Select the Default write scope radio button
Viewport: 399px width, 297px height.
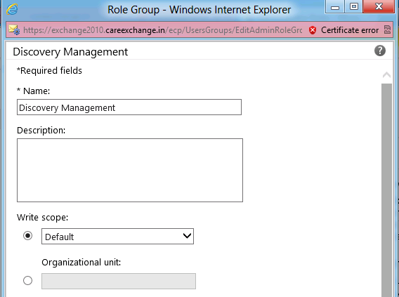[x=27, y=236]
